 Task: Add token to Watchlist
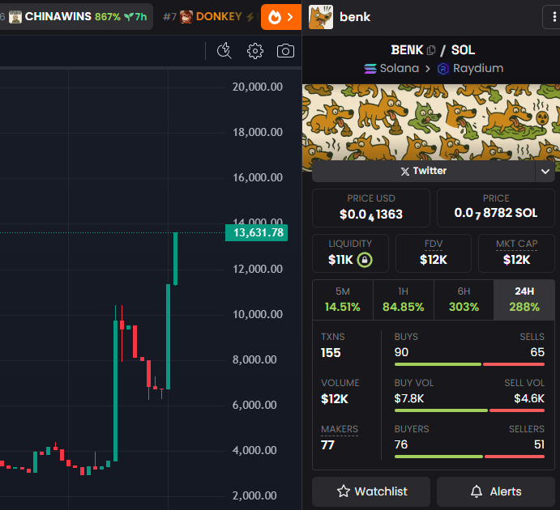pos(371,491)
